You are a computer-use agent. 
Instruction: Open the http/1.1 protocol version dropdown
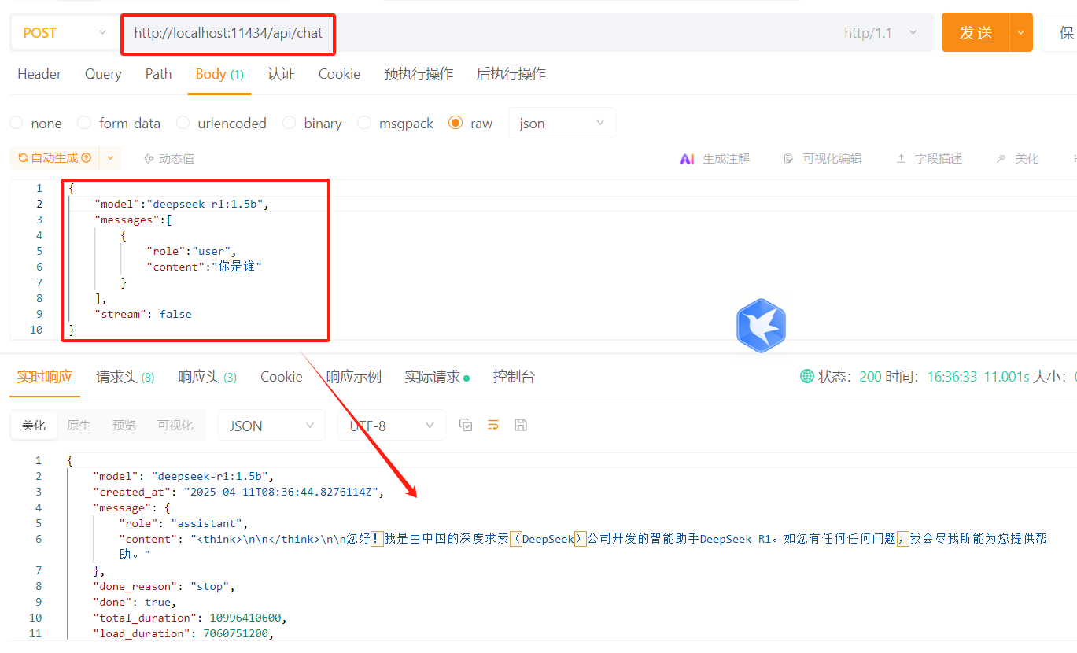(x=880, y=33)
